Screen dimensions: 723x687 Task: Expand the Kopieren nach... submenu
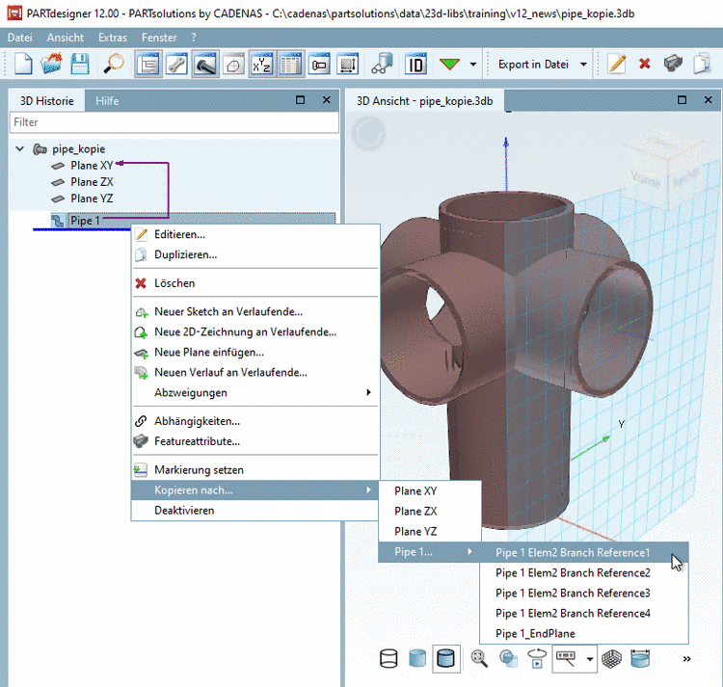coord(255,490)
